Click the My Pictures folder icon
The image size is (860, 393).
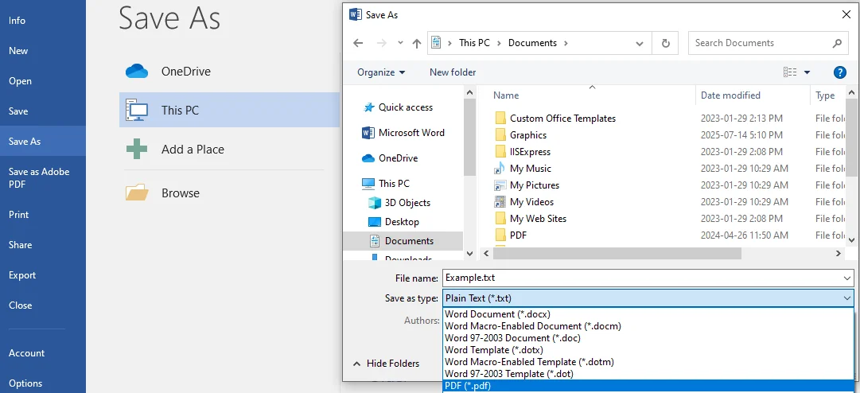500,185
